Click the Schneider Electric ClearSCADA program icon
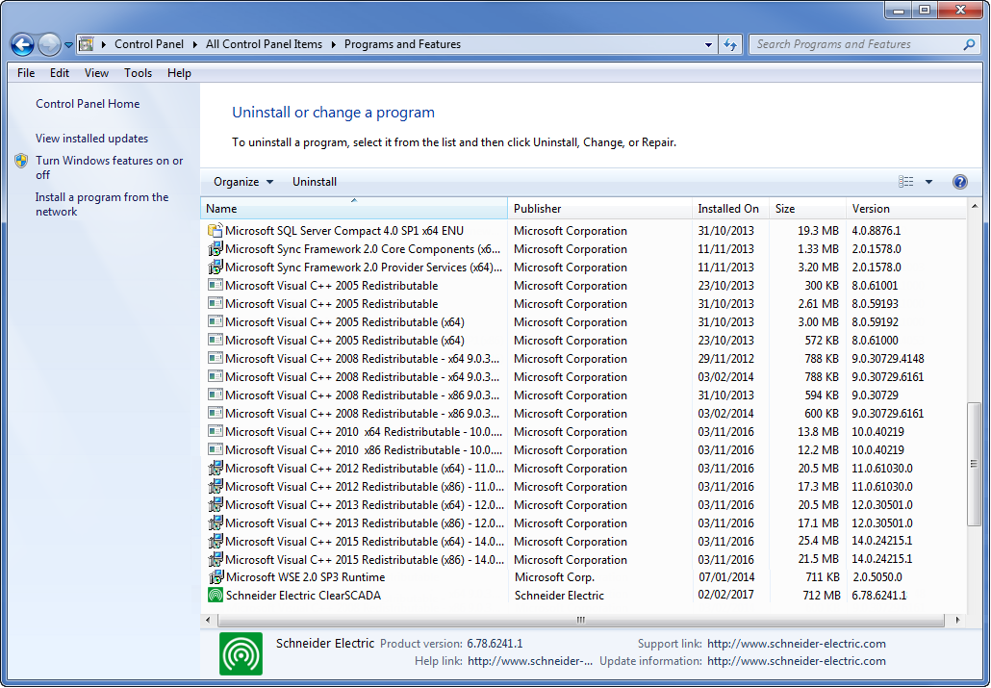The image size is (991, 688). pos(214,595)
